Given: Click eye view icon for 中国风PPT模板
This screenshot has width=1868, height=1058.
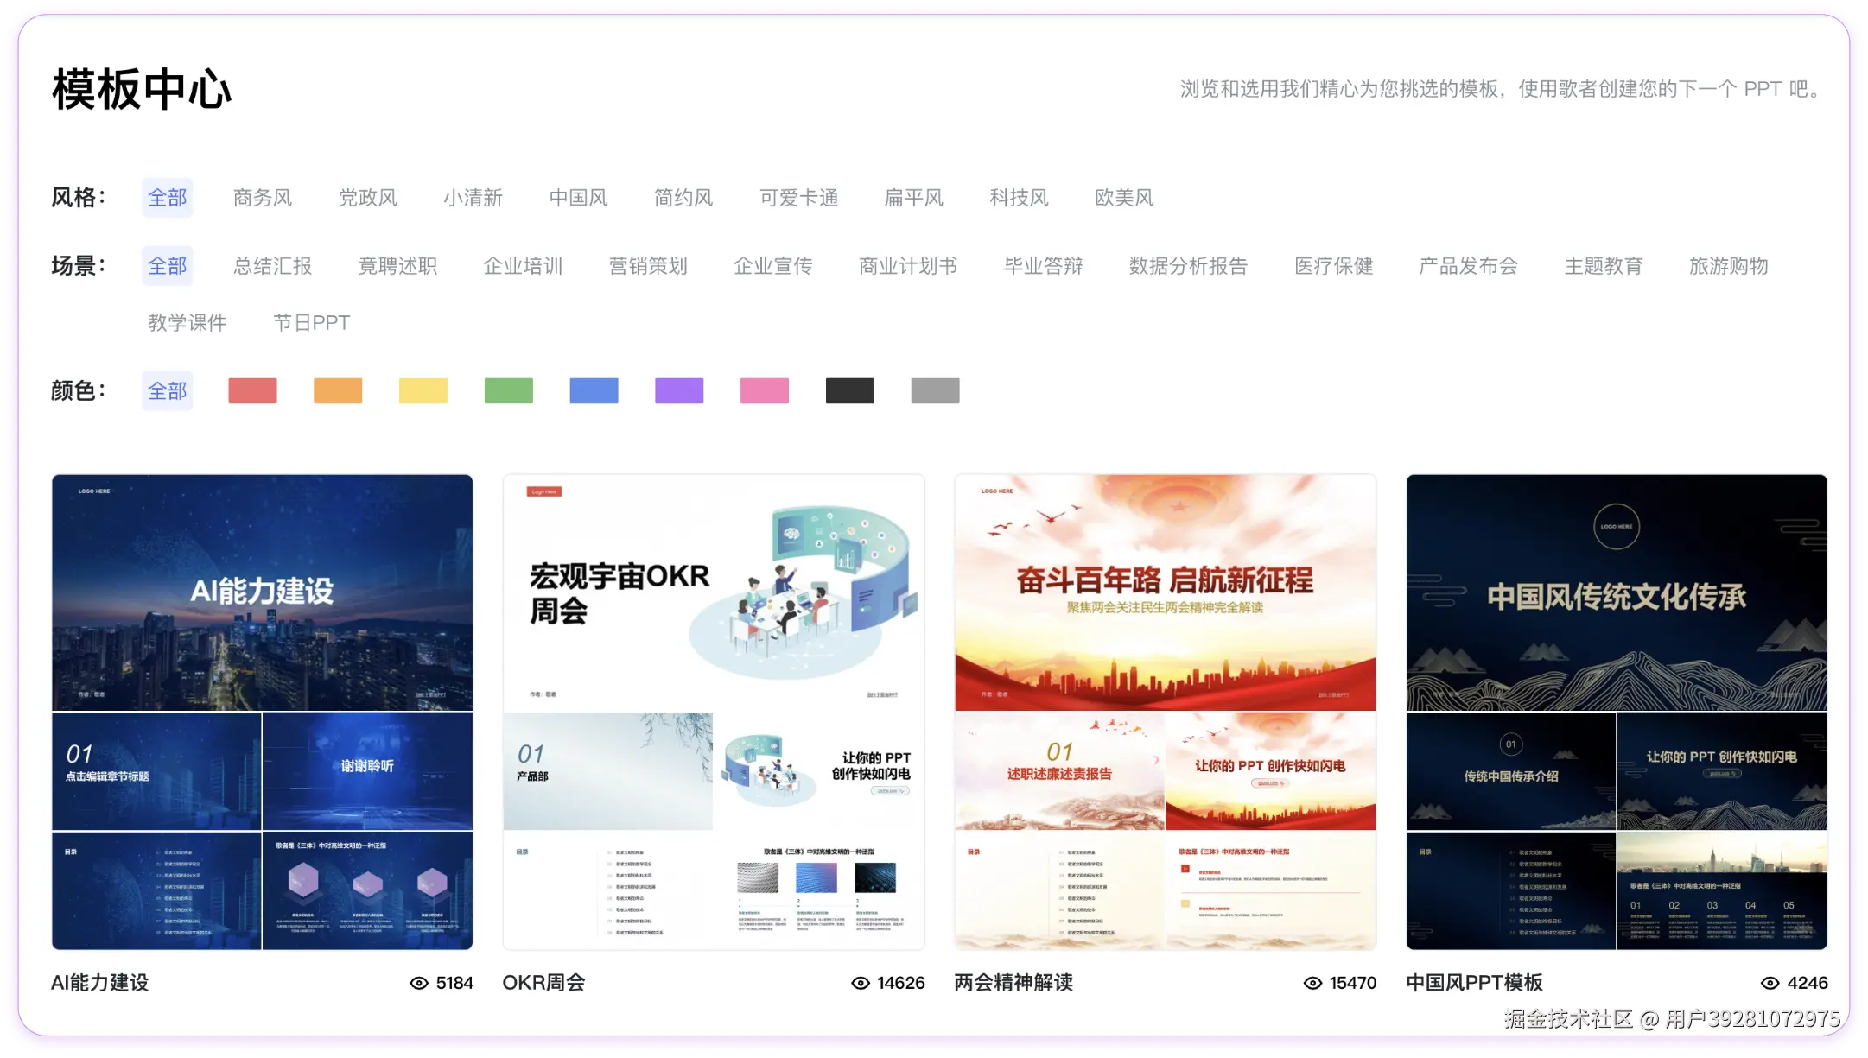Looking at the screenshot, I should 1770,983.
